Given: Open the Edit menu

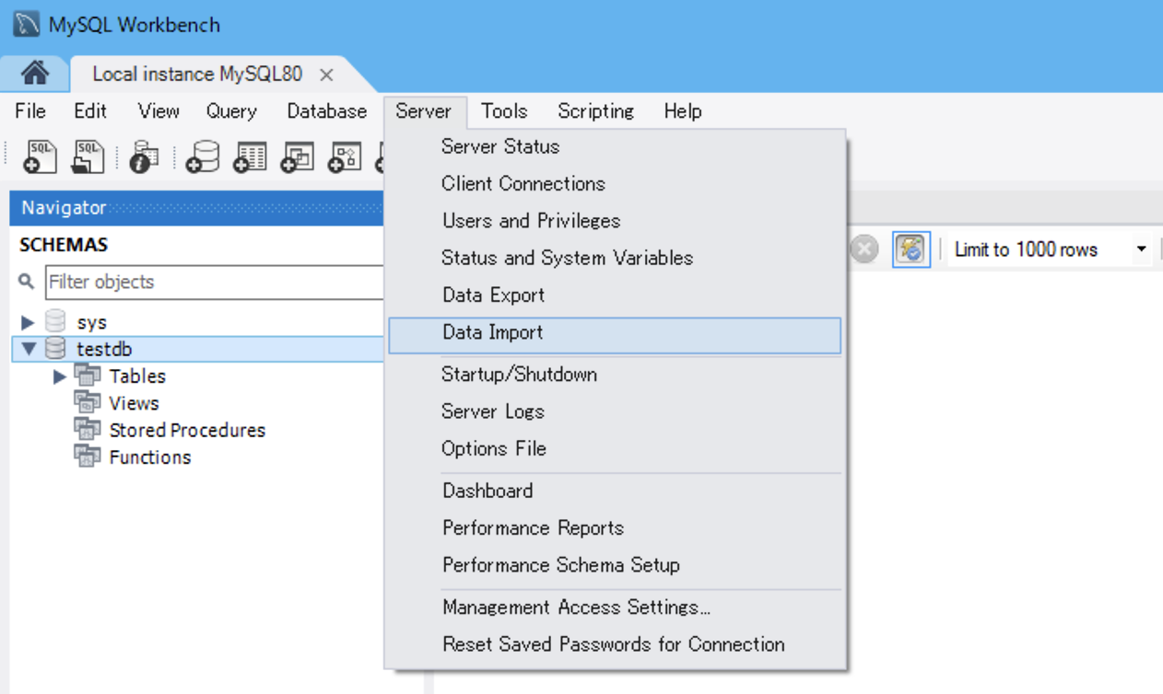Looking at the screenshot, I should [90, 111].
